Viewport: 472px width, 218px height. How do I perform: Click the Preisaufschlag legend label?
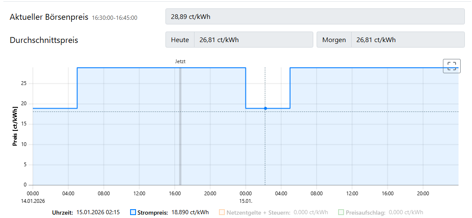[366, 213]
